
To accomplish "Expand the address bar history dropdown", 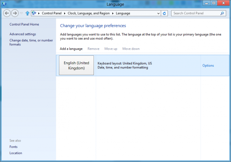I will 158,13.
